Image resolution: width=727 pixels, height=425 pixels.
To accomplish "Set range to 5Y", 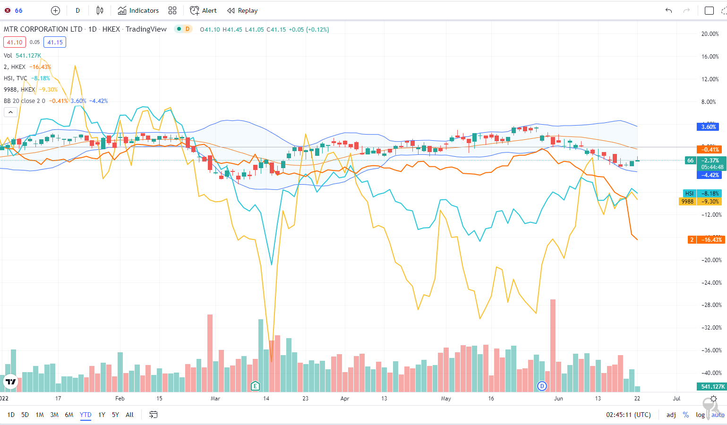I will 115,415.
